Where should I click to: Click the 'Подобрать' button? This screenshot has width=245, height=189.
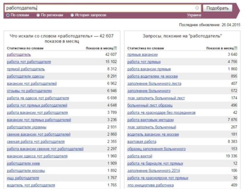[x=218, y=8]
